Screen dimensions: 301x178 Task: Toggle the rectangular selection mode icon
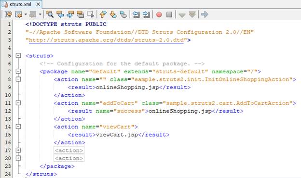(90, 14)
